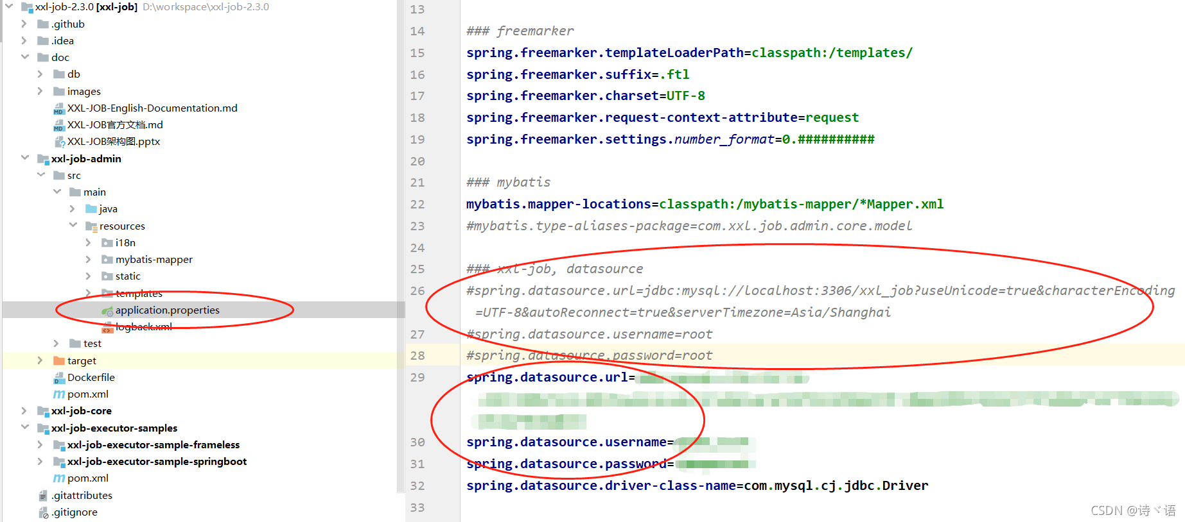This screenshot has height=522, width=1185.
Task: Select the Dockerfile entry
Action: [91, 377]
